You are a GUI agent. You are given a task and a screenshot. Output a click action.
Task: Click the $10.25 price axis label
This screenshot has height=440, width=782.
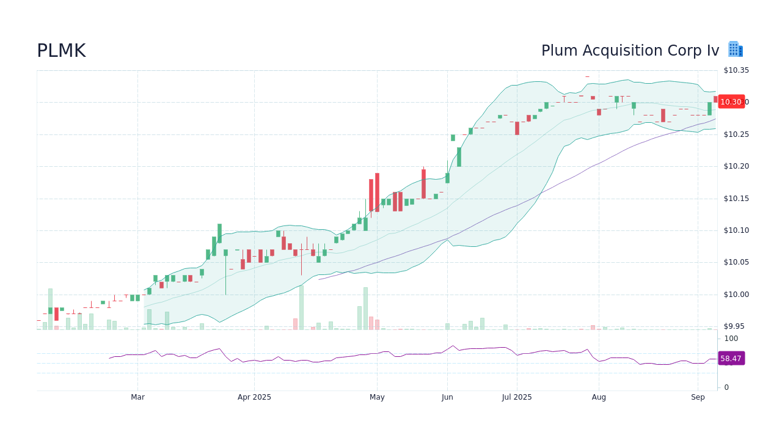click(736, 134)
